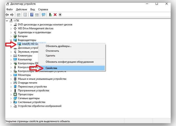Click the red X uninstall device toolbar icon
Viewport: 176px width, 126px height.
(55, 15)
